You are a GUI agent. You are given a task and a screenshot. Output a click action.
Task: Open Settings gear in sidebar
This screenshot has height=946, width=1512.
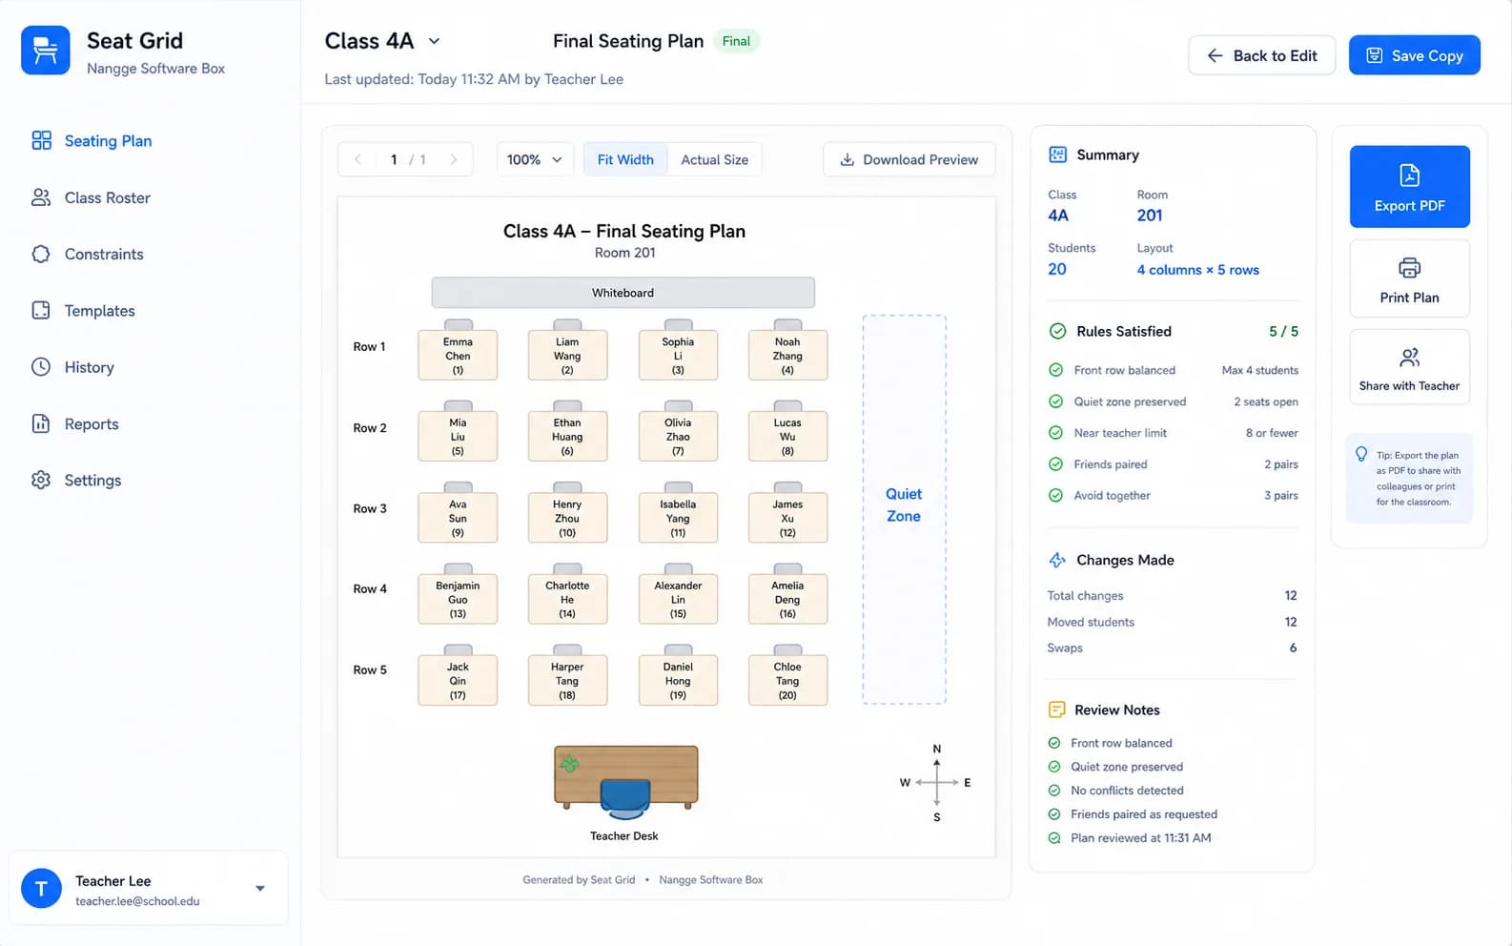(41, 481)
